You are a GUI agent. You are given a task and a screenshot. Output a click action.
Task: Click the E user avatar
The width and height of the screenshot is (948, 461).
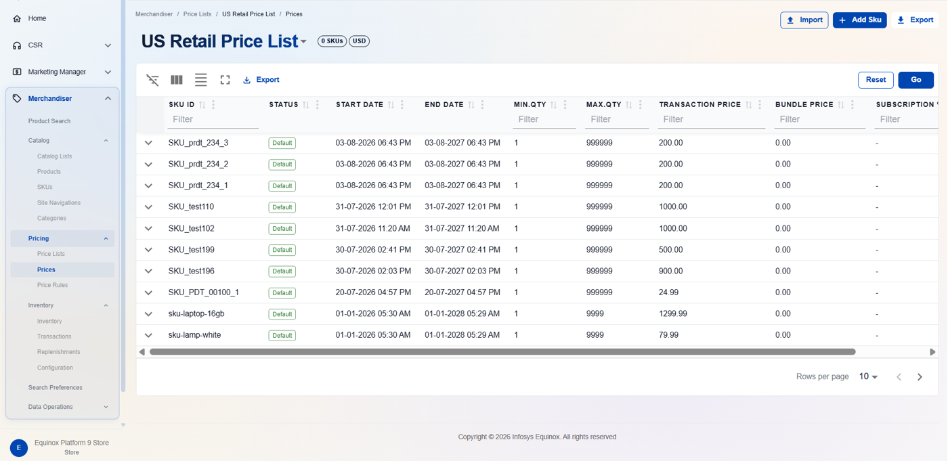(x=19, y=447)
